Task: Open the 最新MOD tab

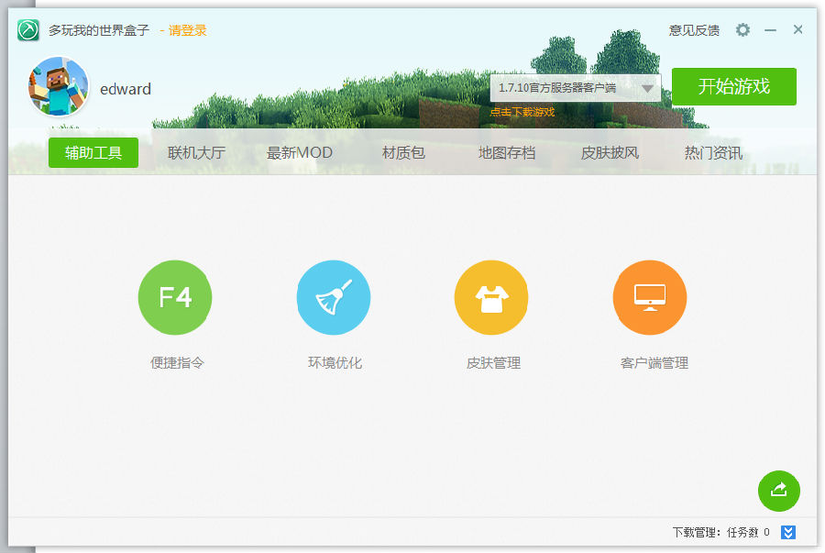Action: coord(300,153)
